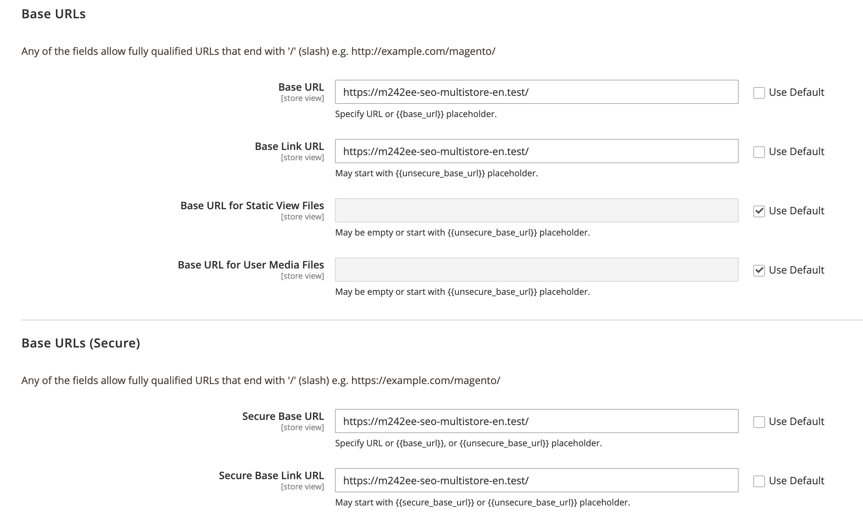This screenshot has height=515, width=863.
Task: Click the "Secure Base URL" label
Action: (283, 416)
